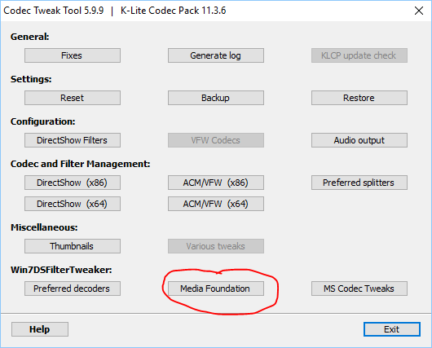Viewport: 432px width, 348px height.
Task: Click the Help button
Action: tap(40, 329)
